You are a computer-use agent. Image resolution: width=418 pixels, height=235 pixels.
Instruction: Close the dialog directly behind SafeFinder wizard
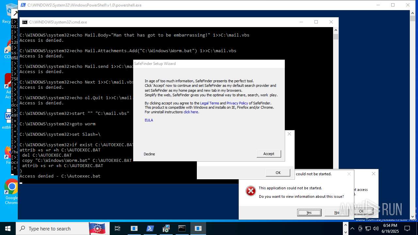point(289,134)
